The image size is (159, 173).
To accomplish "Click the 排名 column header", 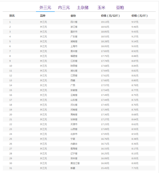I will coord(12,16).
